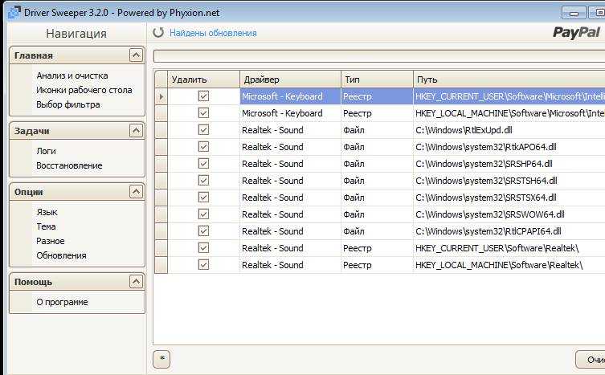Open Обновления options

coord(61,255)
